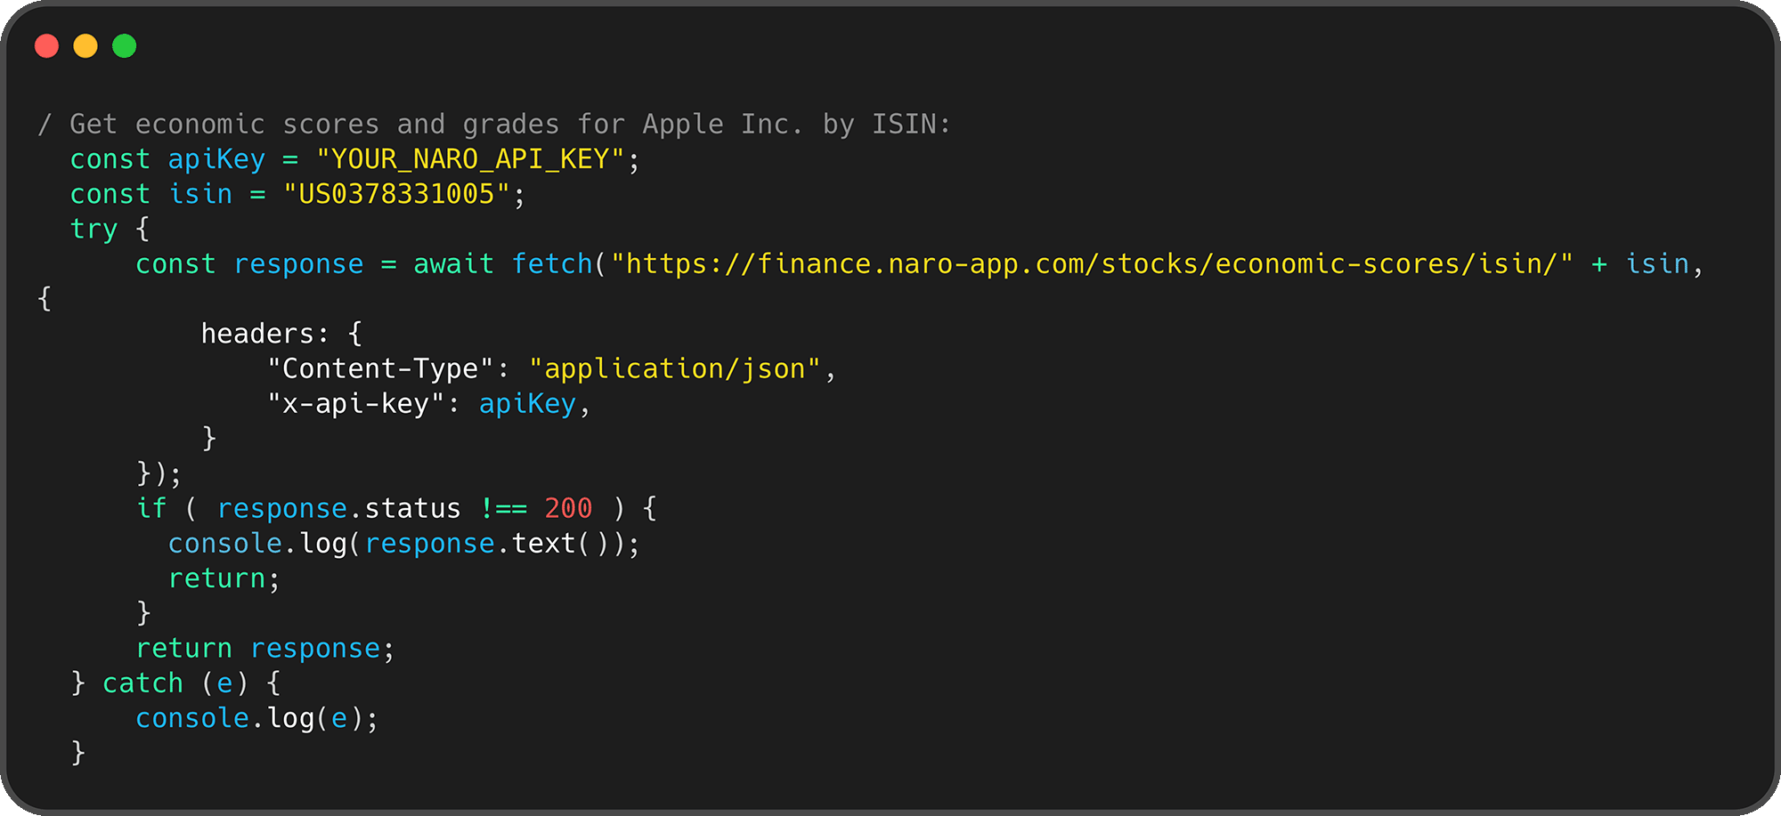Click the strict inequality !== operator

503,508
